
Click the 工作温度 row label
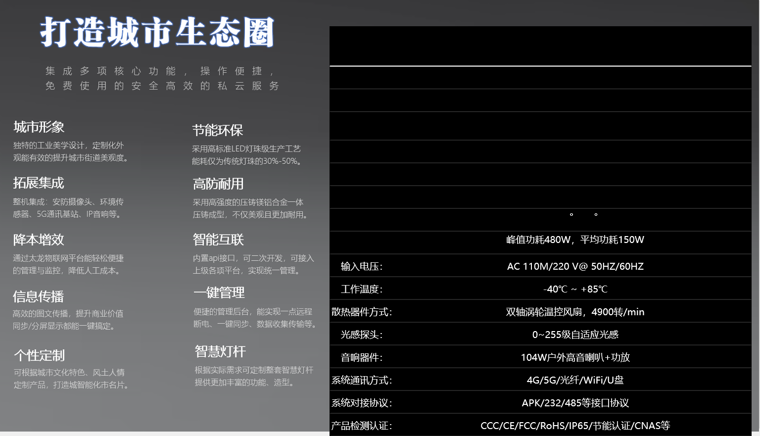[x=361, y=289]
